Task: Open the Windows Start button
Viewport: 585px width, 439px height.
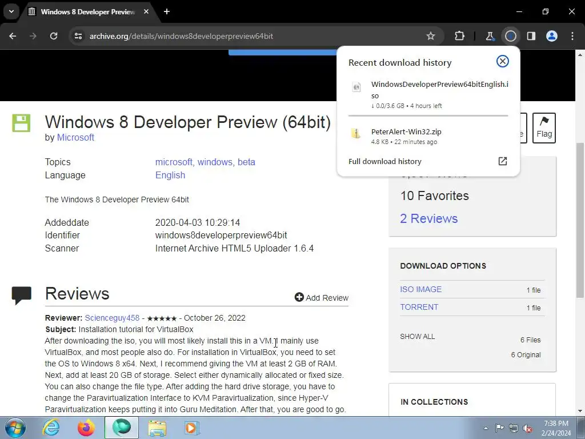Action: pos(15,428)
